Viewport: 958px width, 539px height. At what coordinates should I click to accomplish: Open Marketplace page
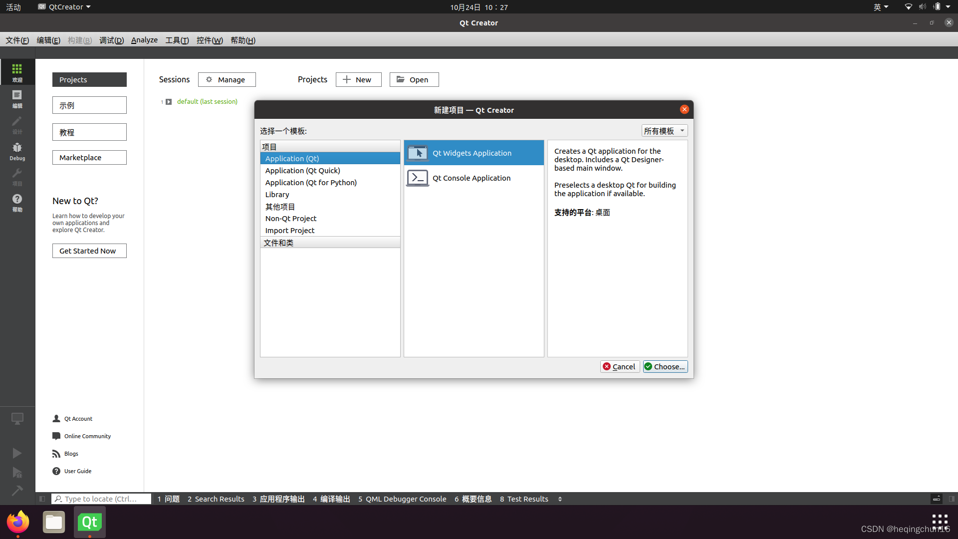89,157
